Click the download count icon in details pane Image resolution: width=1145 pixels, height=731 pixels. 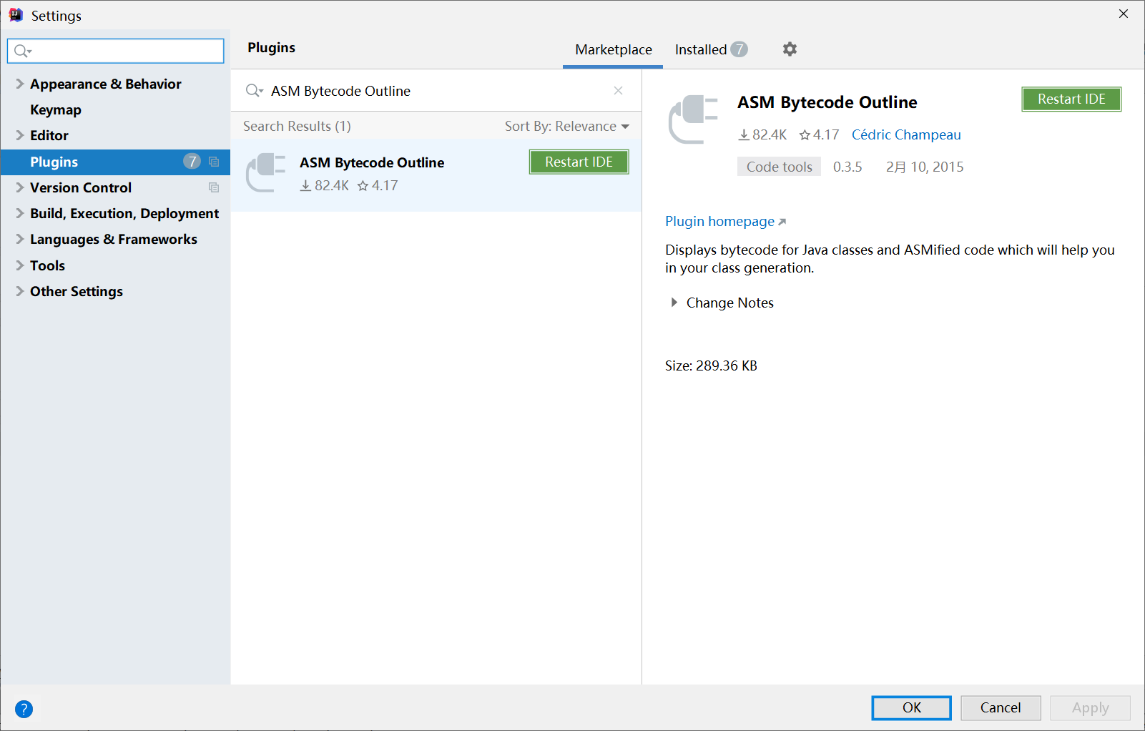(744, 134)
